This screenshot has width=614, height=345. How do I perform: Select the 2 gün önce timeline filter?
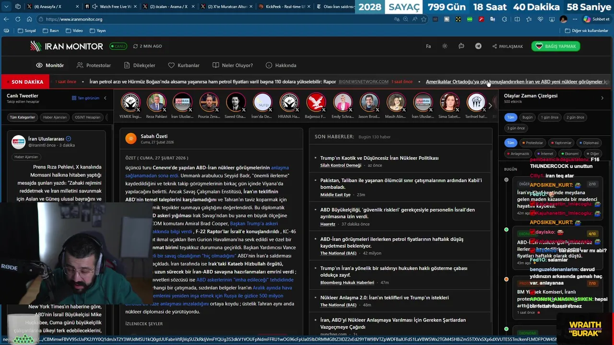click(575, 117)
